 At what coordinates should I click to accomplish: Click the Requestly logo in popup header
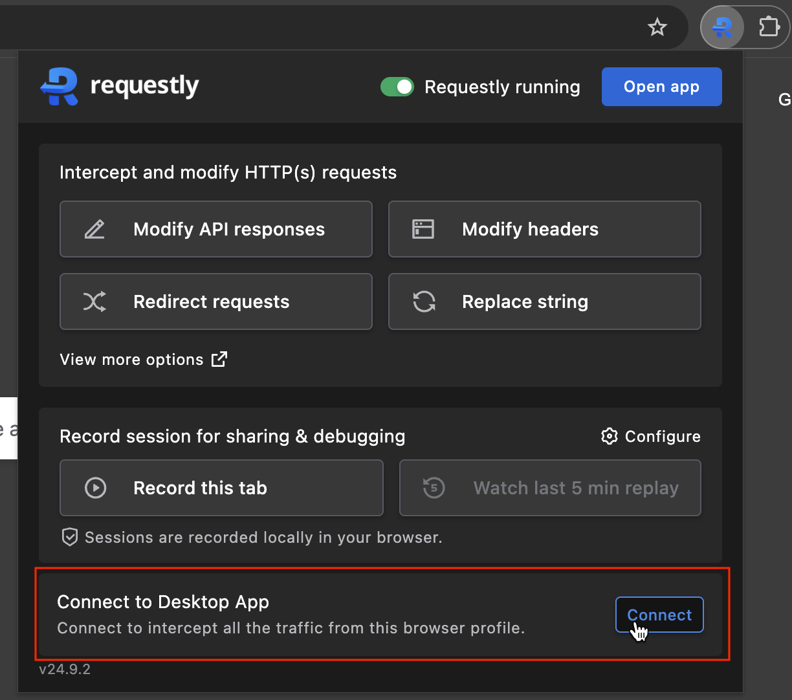(120, 87)
